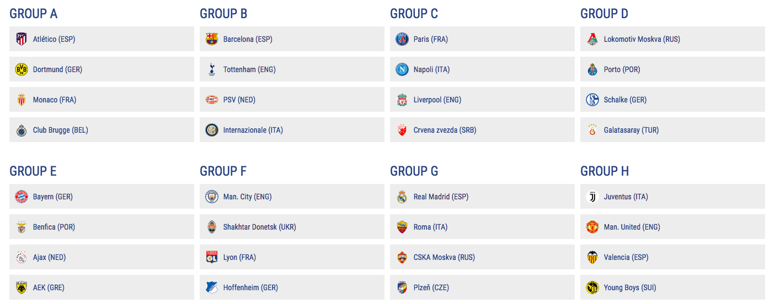780x304 pixels.
Task: Click the Ajax (NED) team row
Action: pyautogui.click(x=101, y=257)
